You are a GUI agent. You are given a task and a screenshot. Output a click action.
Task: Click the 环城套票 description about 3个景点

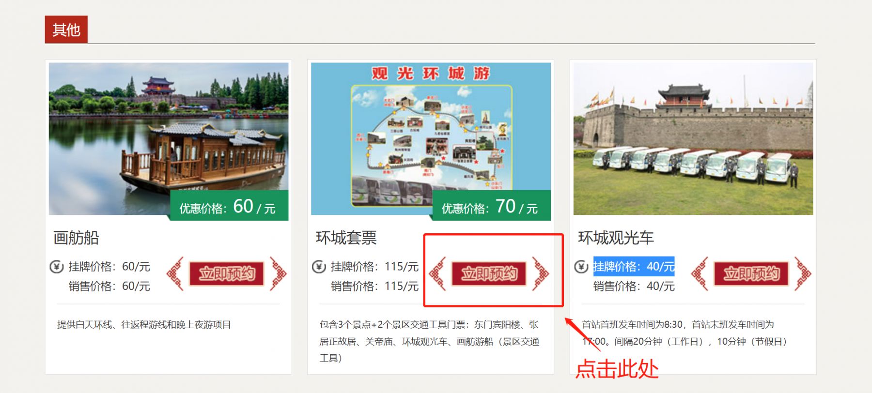click(x=429, y=341)
